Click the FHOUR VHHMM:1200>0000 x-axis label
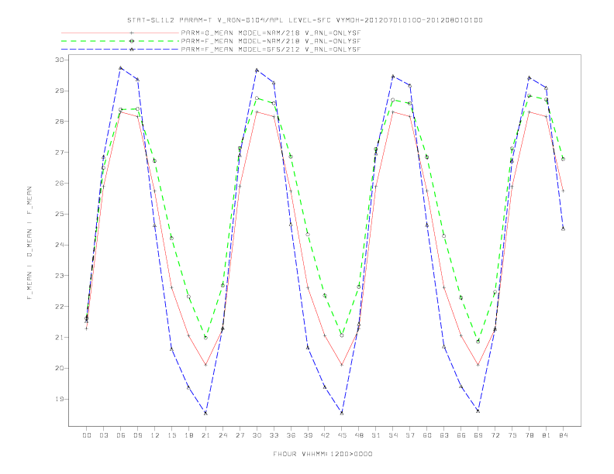This screenshot has width=614, height=474. tap(323, 454)
